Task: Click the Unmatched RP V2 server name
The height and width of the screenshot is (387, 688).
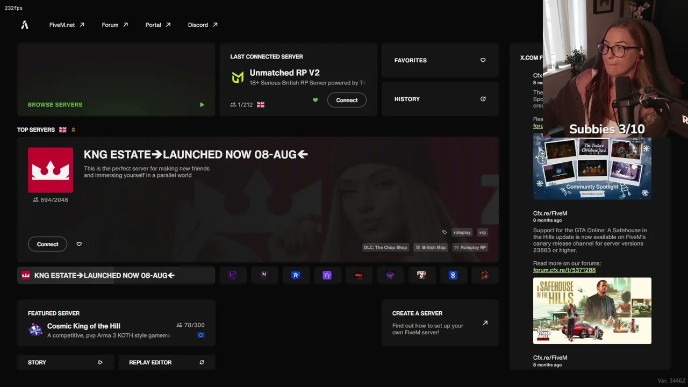Action: [284, 73]
